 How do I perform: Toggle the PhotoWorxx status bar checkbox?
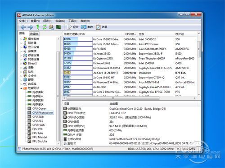coord(19,149)
